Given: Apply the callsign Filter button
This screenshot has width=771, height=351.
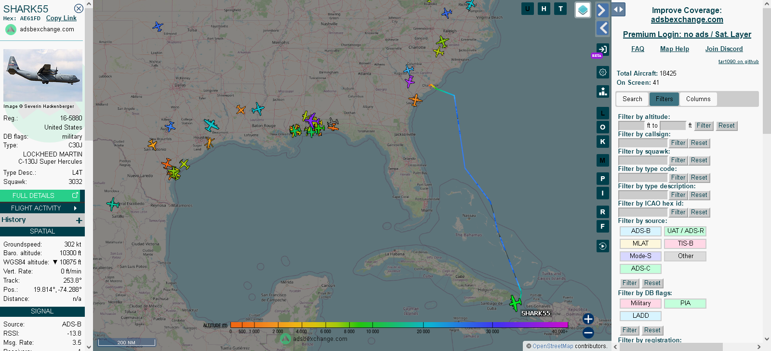Looking at the screenshot, I should (678, 143).
